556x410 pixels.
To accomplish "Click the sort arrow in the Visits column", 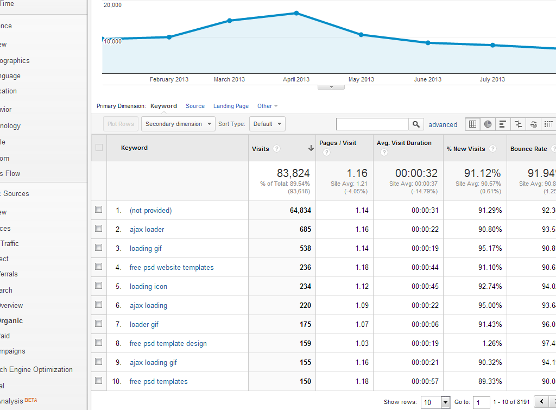I will pos(311,148).
